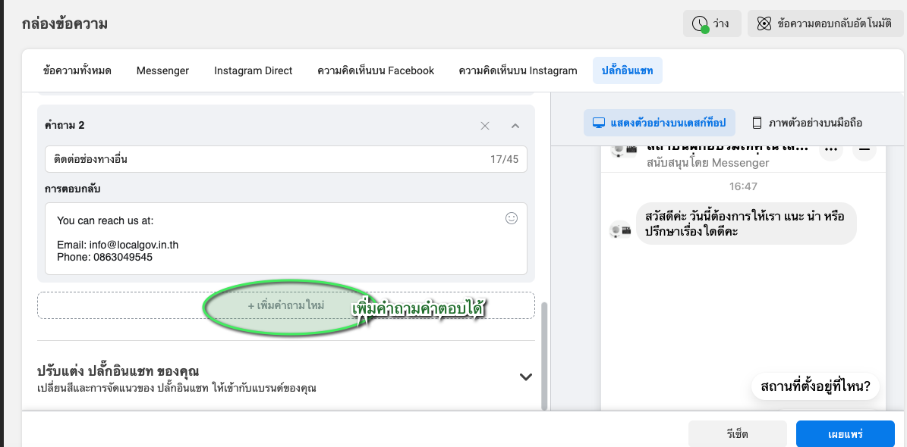This screenshot has width=907, height=447.
Task: Click the blue เผยแพร่ publish button
Action: tap(845, 434)
